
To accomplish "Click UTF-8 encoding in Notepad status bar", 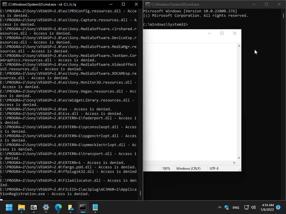I will [214, 169].
